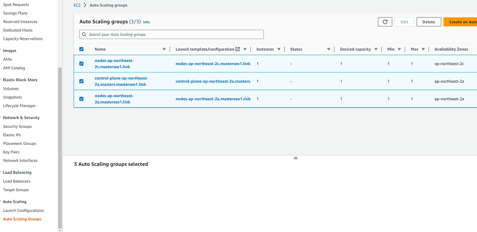The image size is (477, 232).
Task: Focus the Search your Auto Scaling groups field
Action: click(171, 35)
